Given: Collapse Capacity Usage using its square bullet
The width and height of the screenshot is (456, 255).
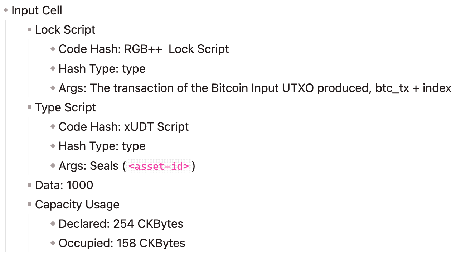Looking at the screenshot, I should click(29, 205).
